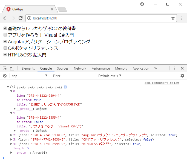Open the Default levels dropdown
The height and width of the screenshot is (163, 187).
(110, 76)
